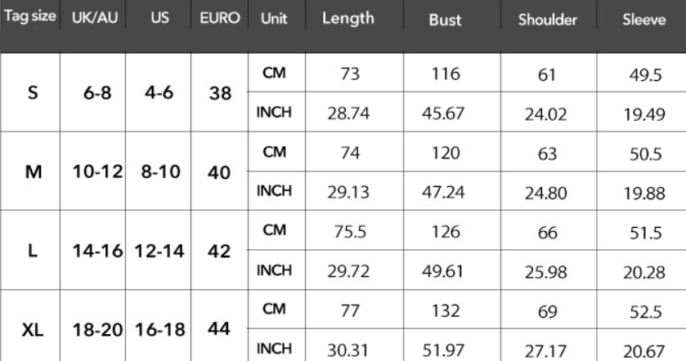The image size is (686, 361).
Task: Click the Bust column header
Action: [x=445, y=20]
